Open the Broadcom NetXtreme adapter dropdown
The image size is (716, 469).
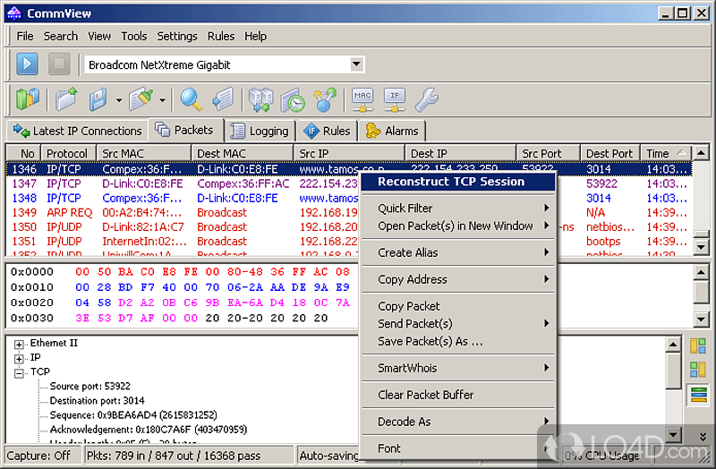point(356,64)
